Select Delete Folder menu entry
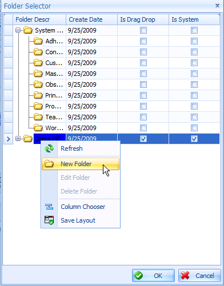Viewport: 224px width, 286px height. coord(81,191)
